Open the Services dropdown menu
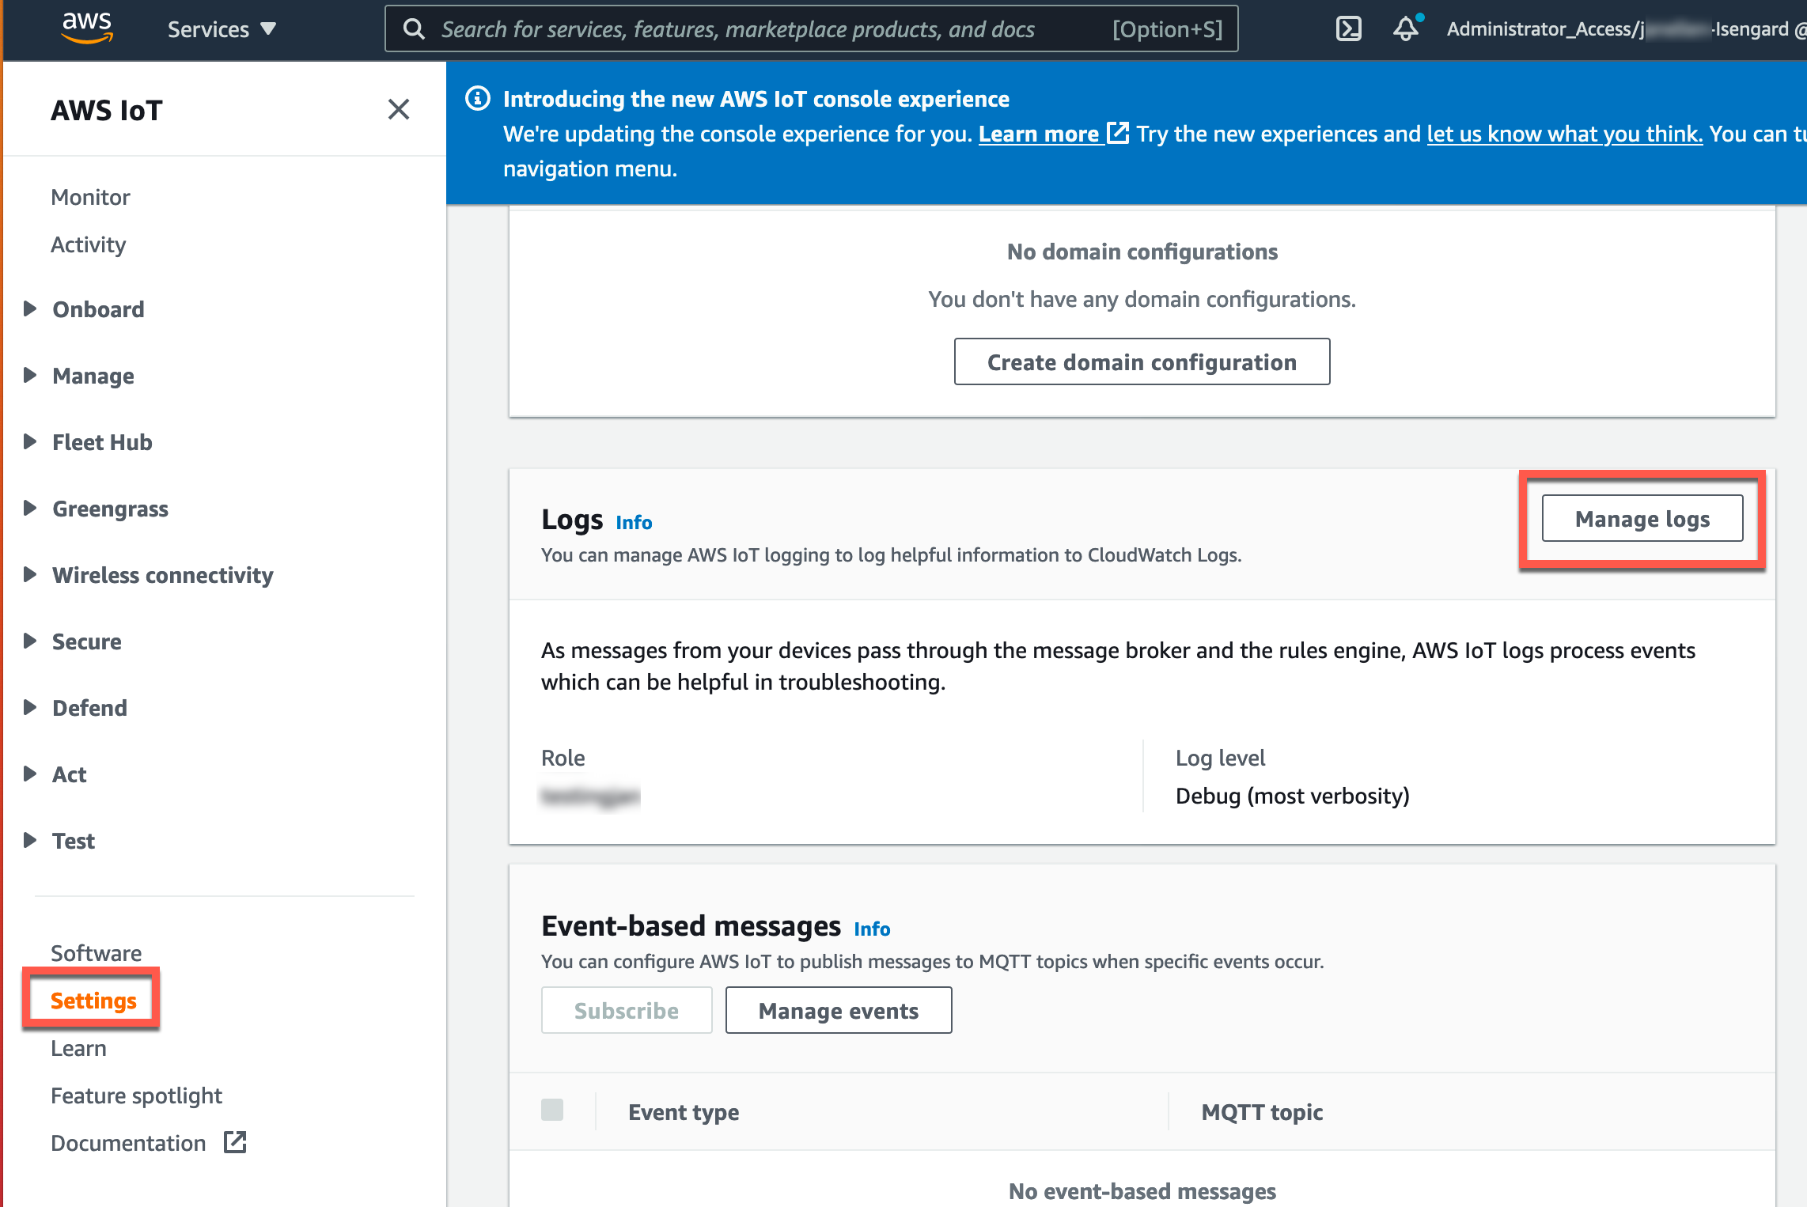This screenshot has width=1807, height=1207. [x=222, y=29]
